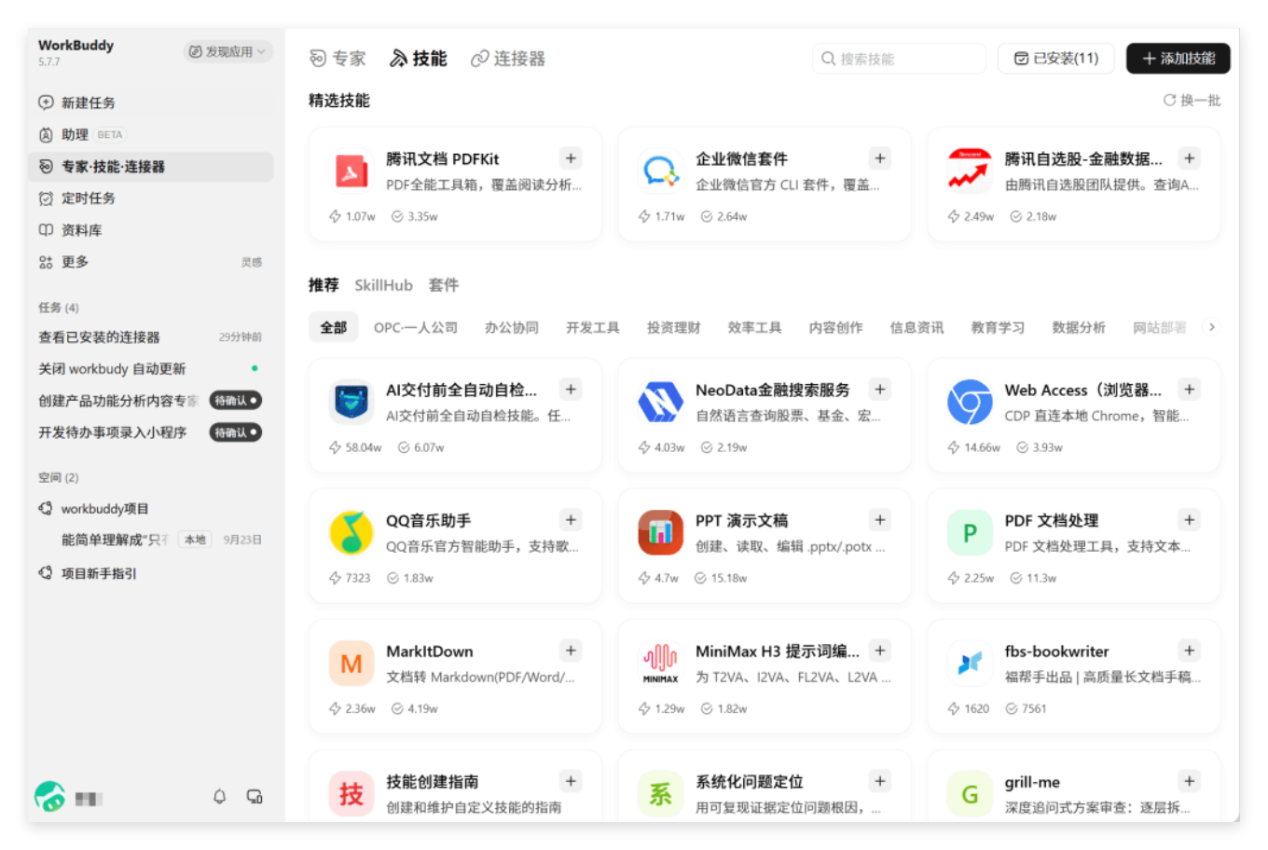Click plus icon on PDF 文档处理 card

[x=1189, y=519]
